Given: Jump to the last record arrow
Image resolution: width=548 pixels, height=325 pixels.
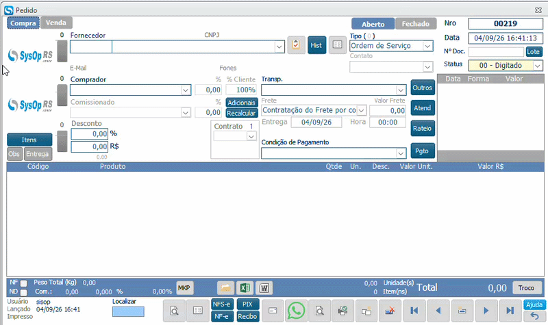Looking at the screenshot, I should click(x=510, y=311).
